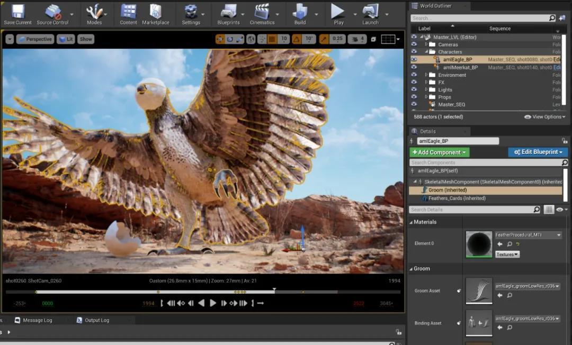Hide amlMeerkat_BP using its eye icon
The image size is (572, 345).
414,67
